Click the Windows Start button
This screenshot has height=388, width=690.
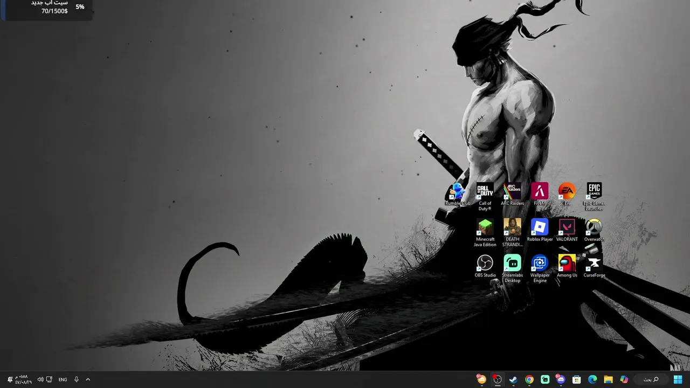[x=678, y=379]
